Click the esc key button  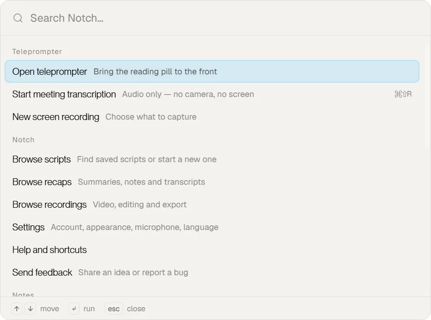point(114,309)
